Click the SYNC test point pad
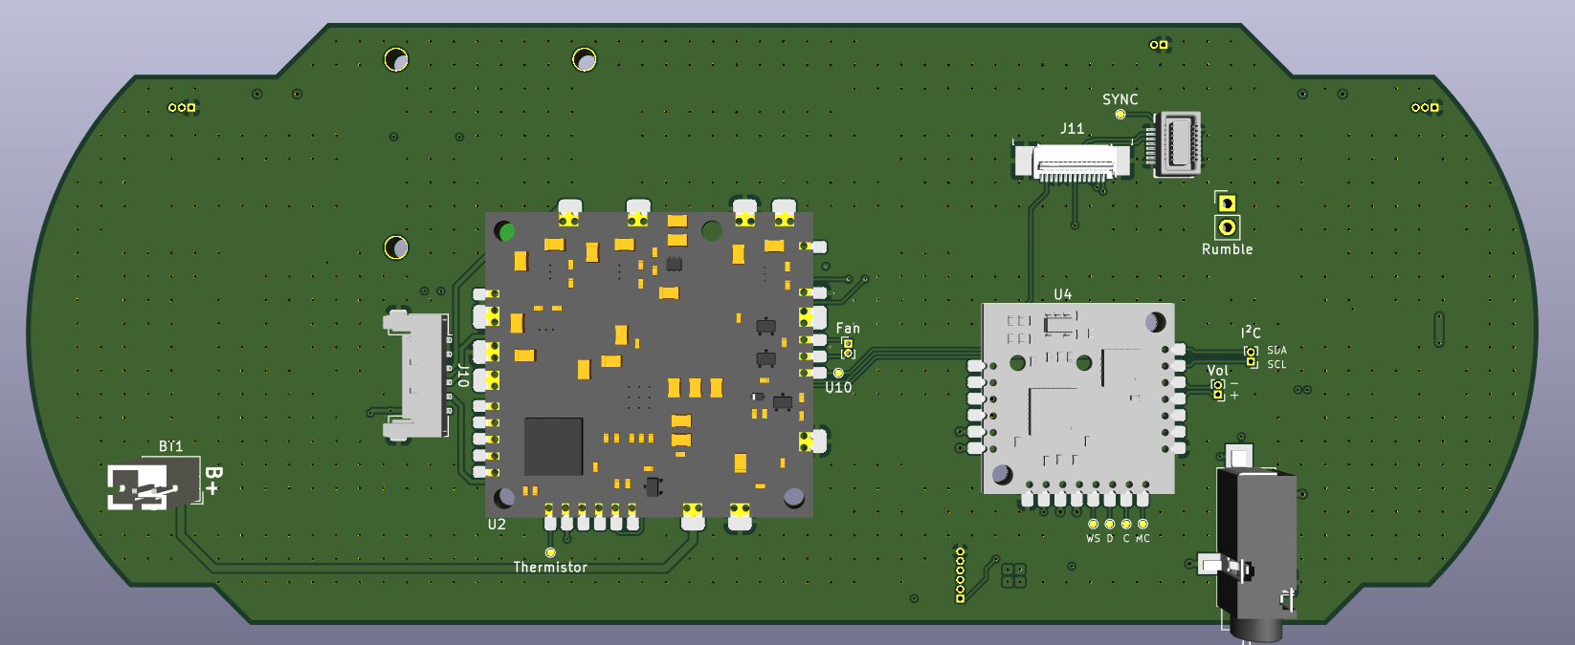Viewport: 1575px width, 645px height. point(1120,115)
